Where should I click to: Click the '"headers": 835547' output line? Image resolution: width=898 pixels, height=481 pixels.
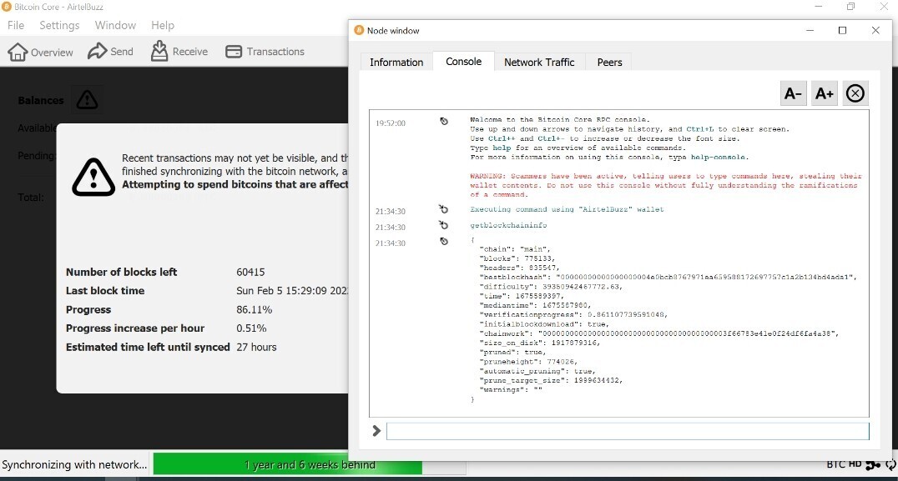(519, 268)
